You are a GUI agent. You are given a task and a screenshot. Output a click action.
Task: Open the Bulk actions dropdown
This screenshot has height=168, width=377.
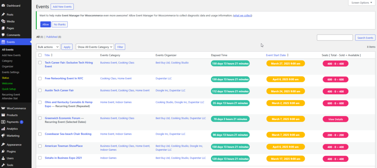point(48,47)
